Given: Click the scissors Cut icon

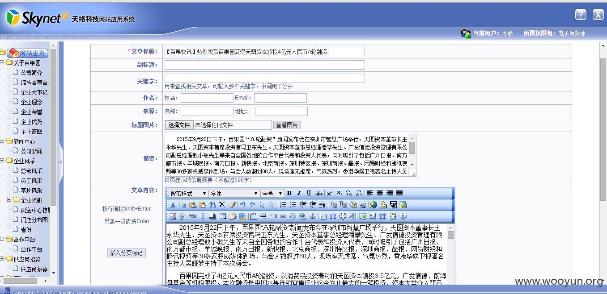Looking at the screenshot, I should (x=173, y=205).
